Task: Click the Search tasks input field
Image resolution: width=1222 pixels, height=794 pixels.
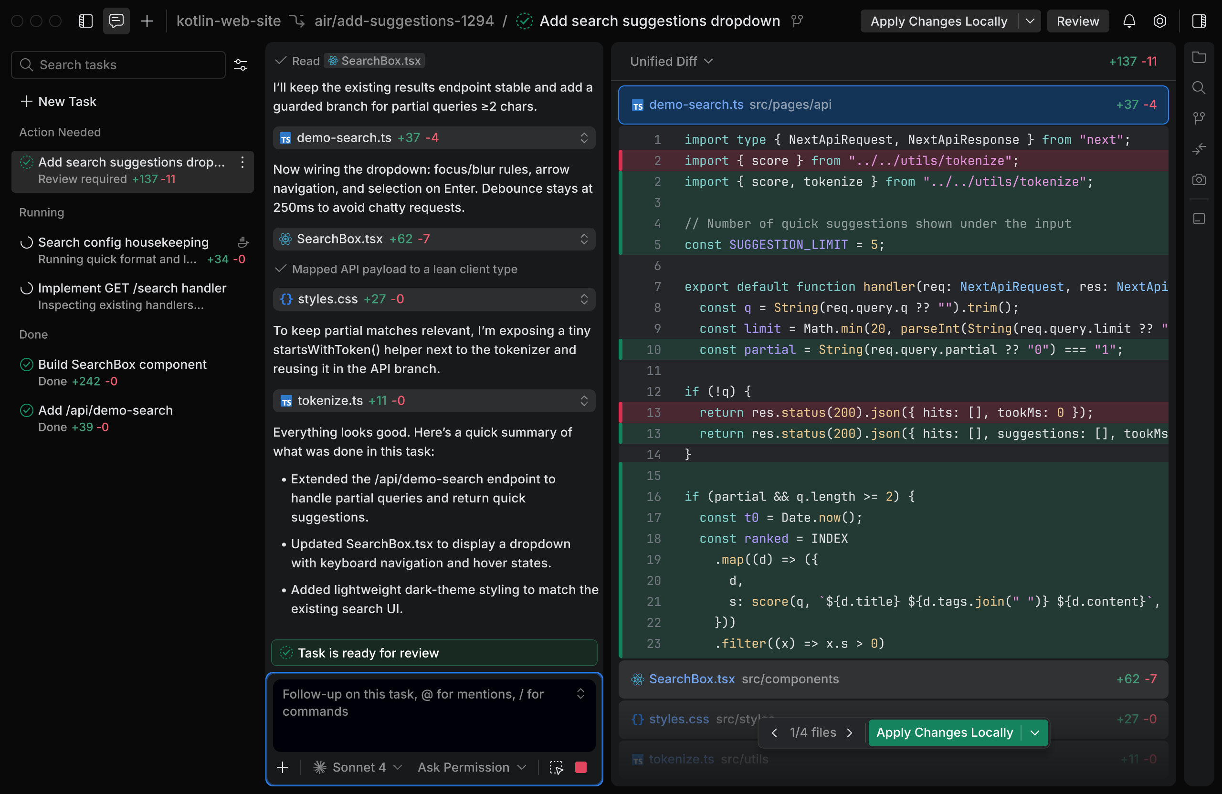Action: click(123, 65)
